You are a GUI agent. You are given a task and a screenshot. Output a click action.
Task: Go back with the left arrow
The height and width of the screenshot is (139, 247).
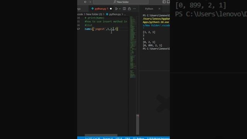[x=85, y=2]
